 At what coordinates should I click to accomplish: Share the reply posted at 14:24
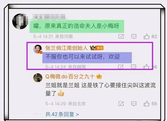[x=121, y=67]
